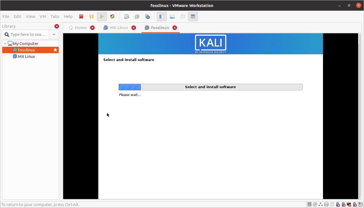Click the sound card status icon

pos(332,204)
